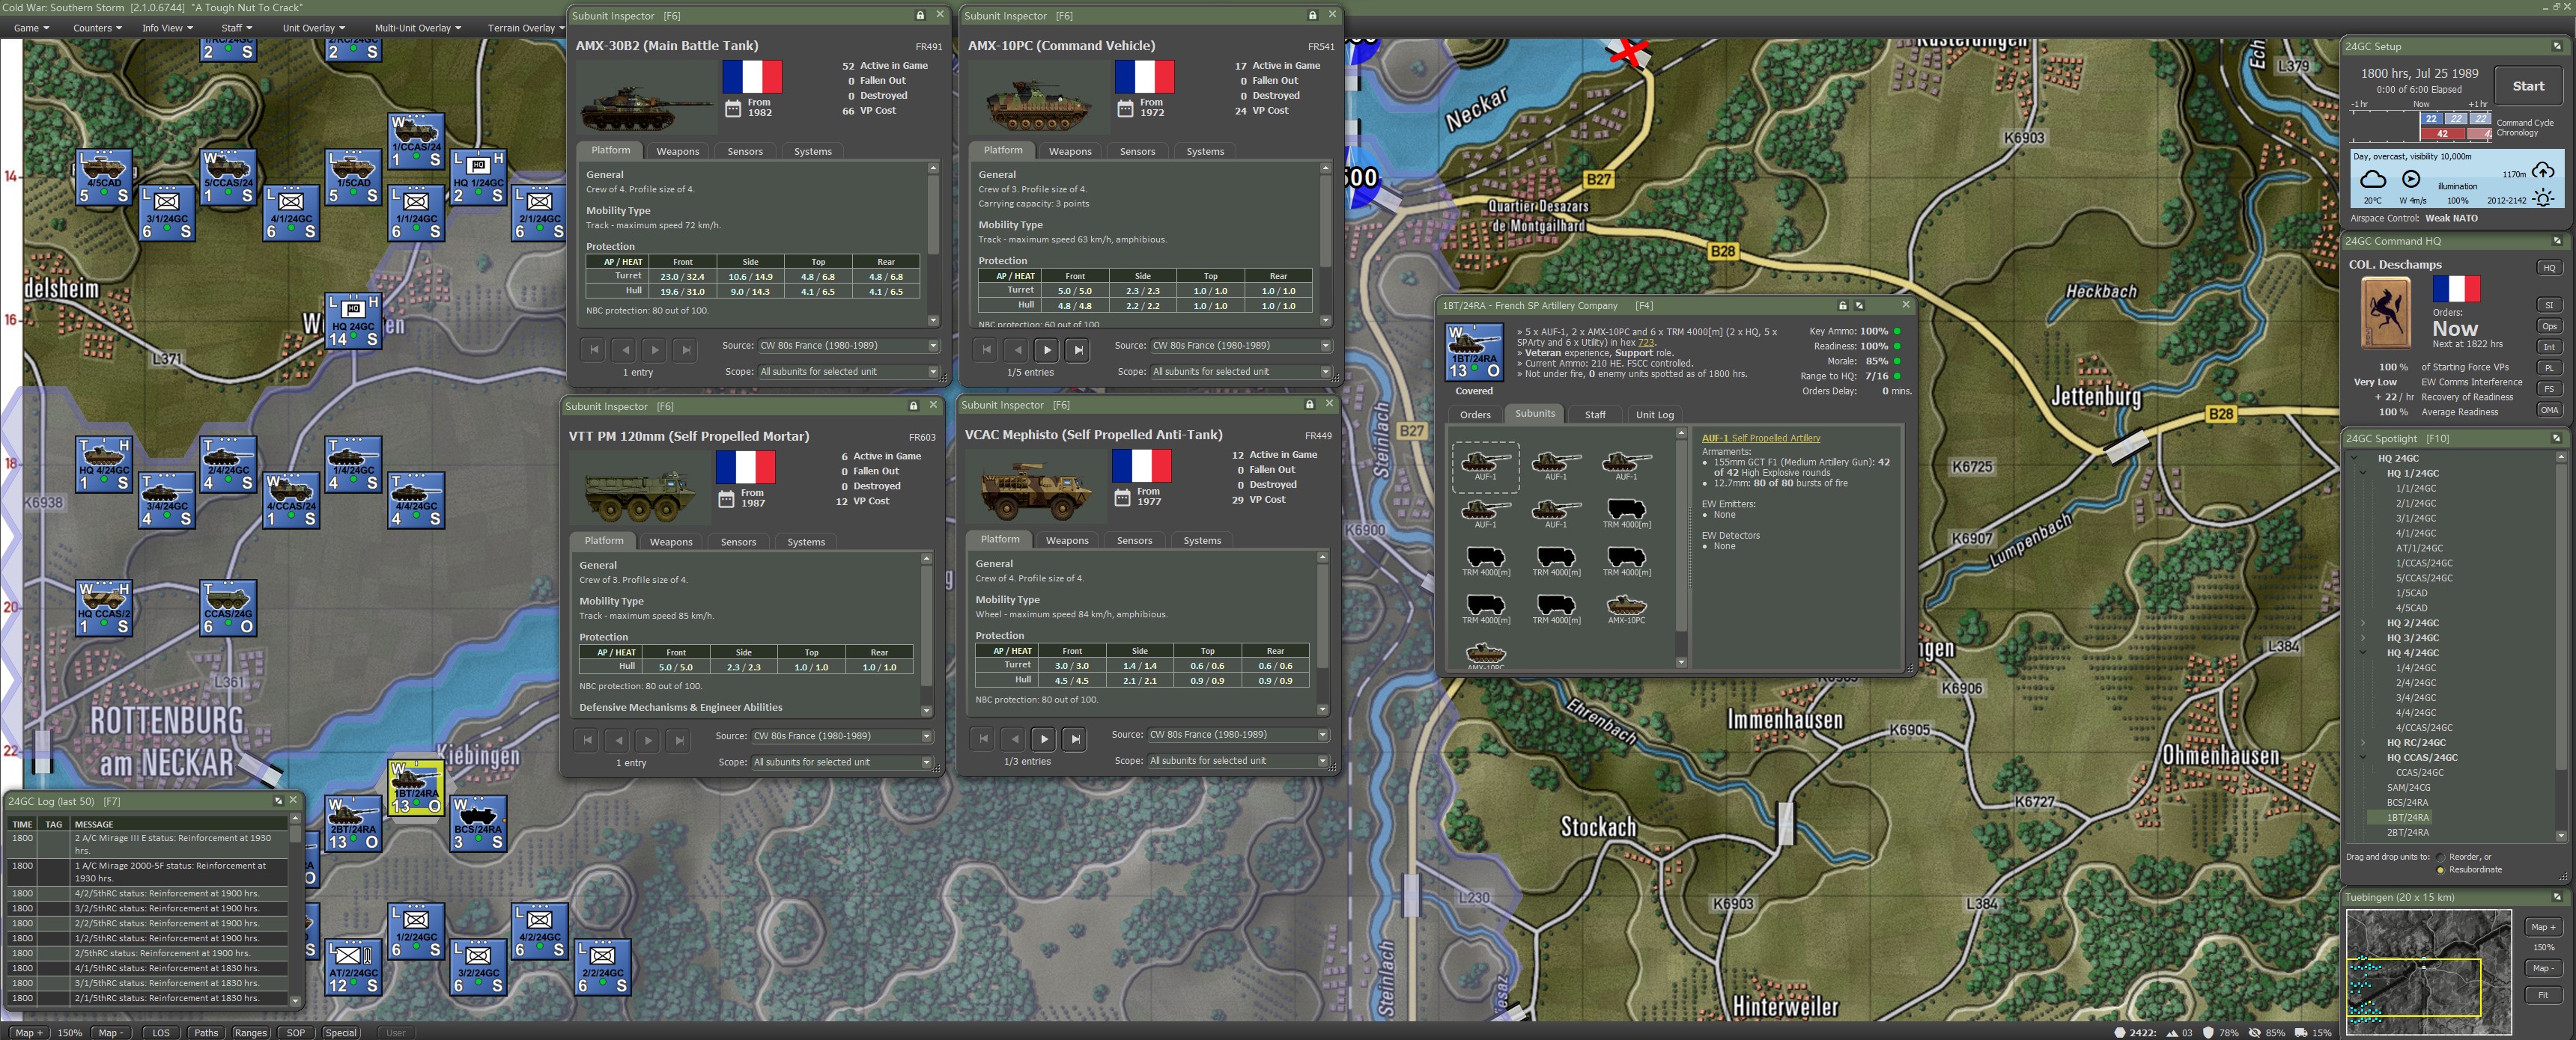Open Weapons tab in AMX-30B2 inspector

click(677, 152)
